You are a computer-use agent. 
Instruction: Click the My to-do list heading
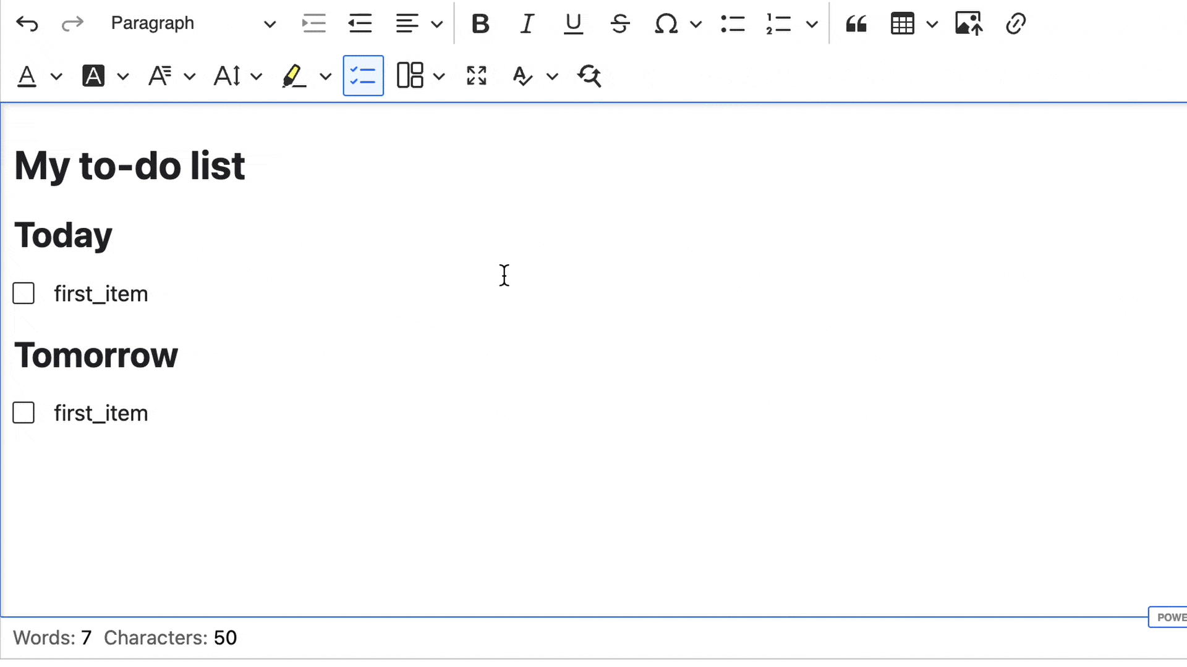click(130, 166)
